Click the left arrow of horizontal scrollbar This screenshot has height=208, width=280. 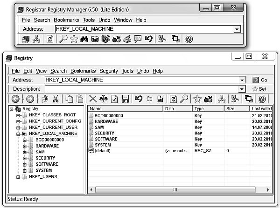[x=91, y=190]
